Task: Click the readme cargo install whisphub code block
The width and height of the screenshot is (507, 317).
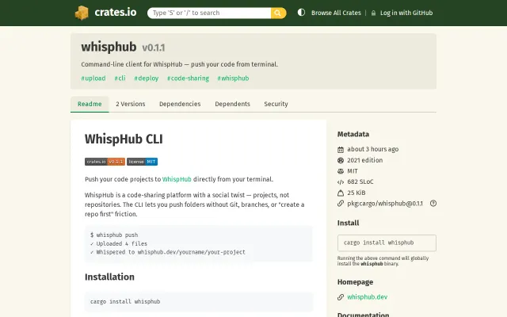Action: [199, 301]
